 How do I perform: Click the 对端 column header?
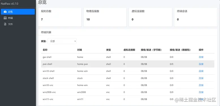coord(79,50)
